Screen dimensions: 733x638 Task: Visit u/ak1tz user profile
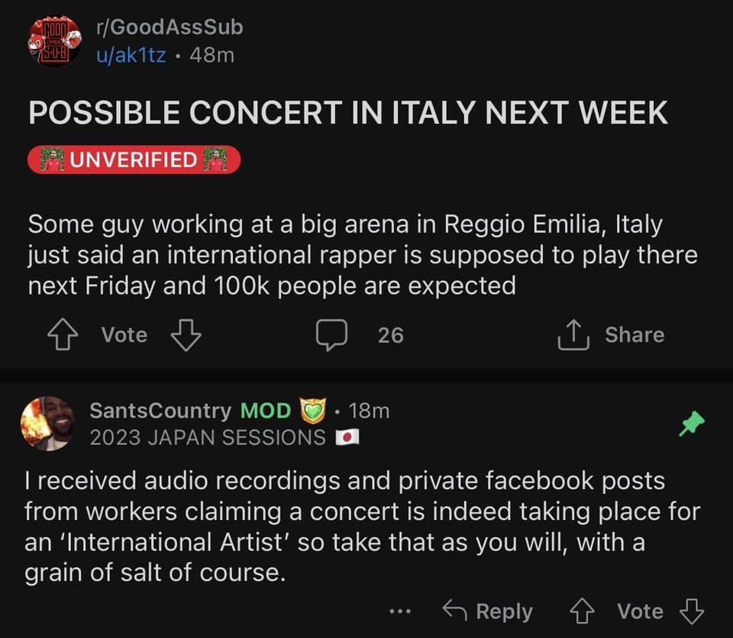[x=131, y=55]
